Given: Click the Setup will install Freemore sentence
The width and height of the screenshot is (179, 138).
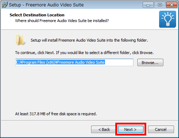Looking at the screenshot, I should click(x=89, y=40).
